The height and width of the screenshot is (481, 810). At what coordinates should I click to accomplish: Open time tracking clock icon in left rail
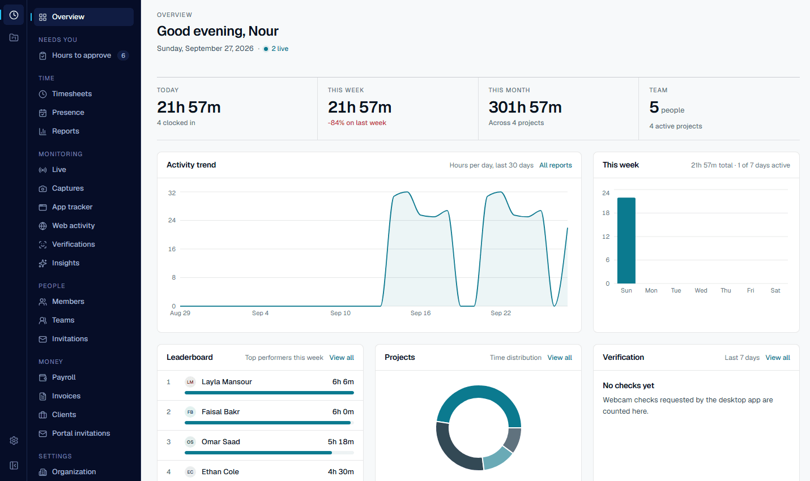[14, 15]
